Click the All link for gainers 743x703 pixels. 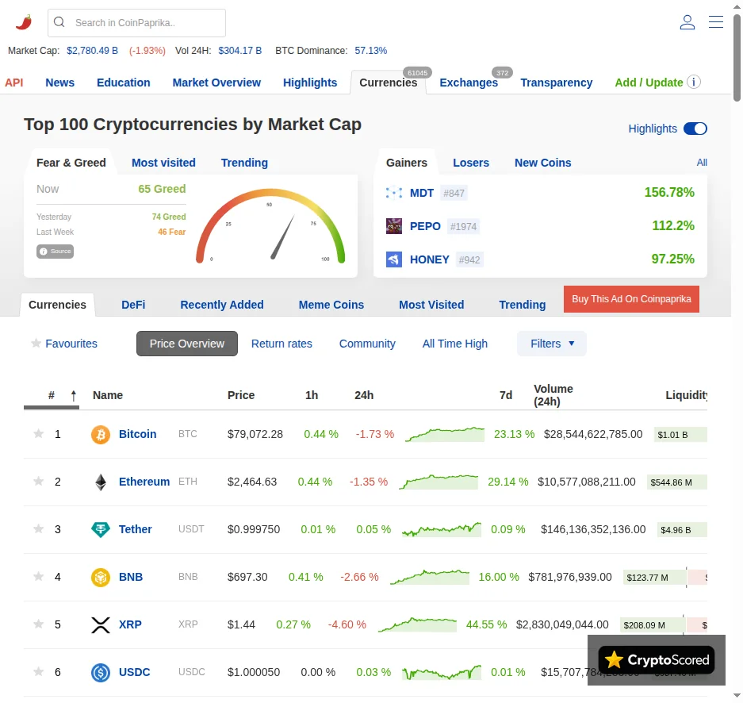pyautogui.click(x=702, y=163)
